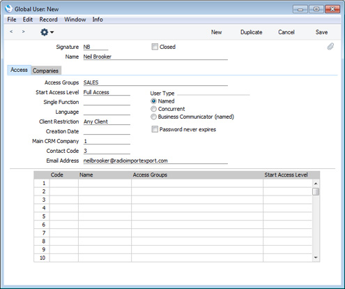This screenshot has width=345, height=289.
Task: Go to the next record arrow
Action: [x=23, y=31]
